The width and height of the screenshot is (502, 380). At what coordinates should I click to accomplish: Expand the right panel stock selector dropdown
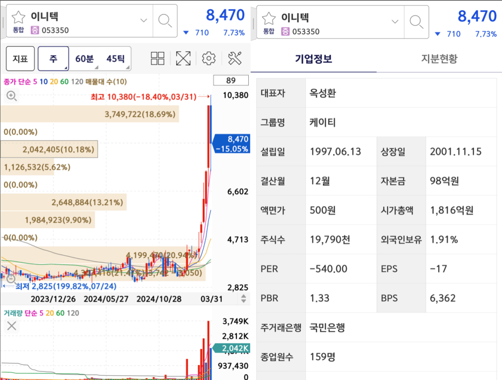tap(395, 22)
